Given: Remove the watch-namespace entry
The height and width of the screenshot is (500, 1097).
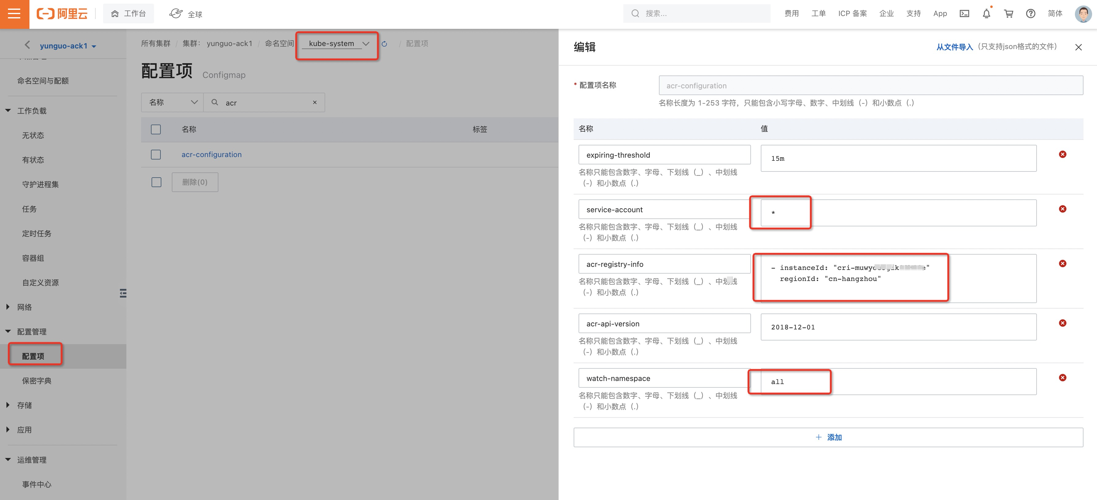Looking at the screenshot, I should (1063, 377).
